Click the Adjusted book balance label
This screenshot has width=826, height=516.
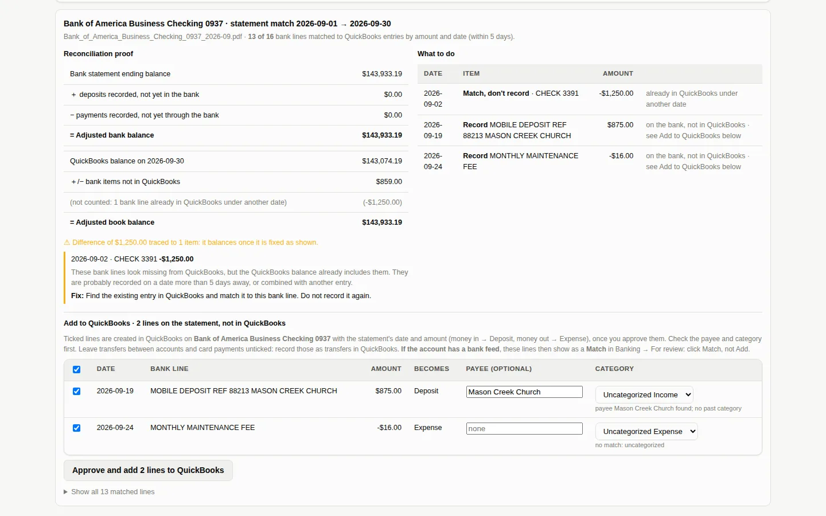[112, 222]
